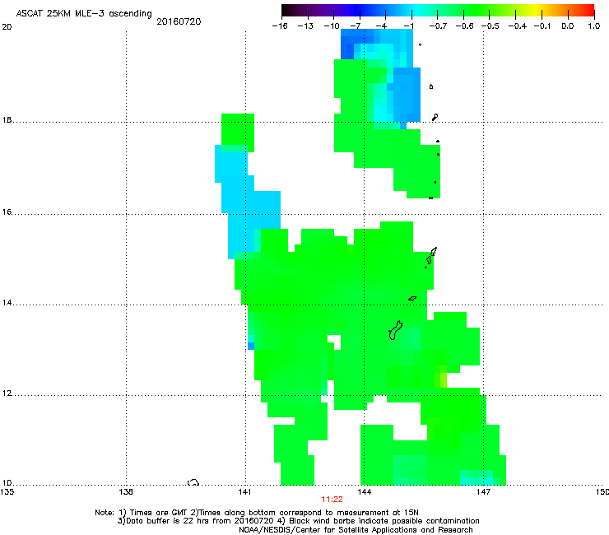Click the "ASCAT 25KM MLE-3 ascending" title

[x=84, y=14]
